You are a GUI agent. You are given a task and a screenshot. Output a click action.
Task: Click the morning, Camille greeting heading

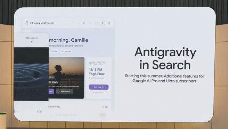click(68, 40)
